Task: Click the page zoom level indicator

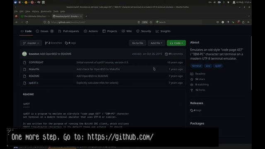Action: point(145,22)
